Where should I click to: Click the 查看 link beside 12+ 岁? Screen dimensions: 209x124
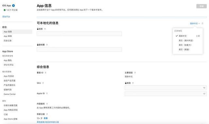click(x=46, y=118)
